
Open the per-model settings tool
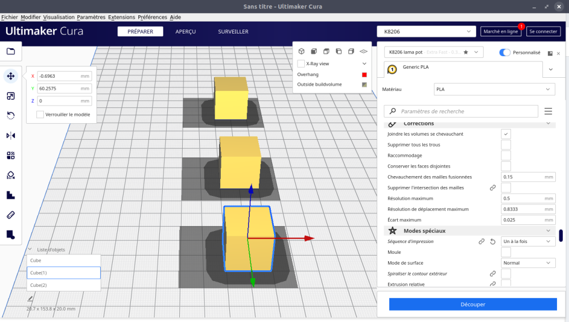pos(10,156)
